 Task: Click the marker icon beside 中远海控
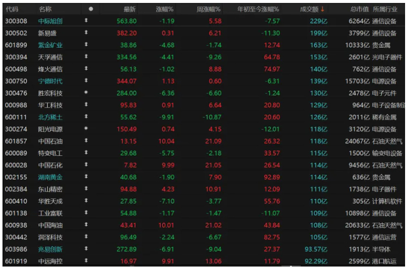tap(86, 260)
